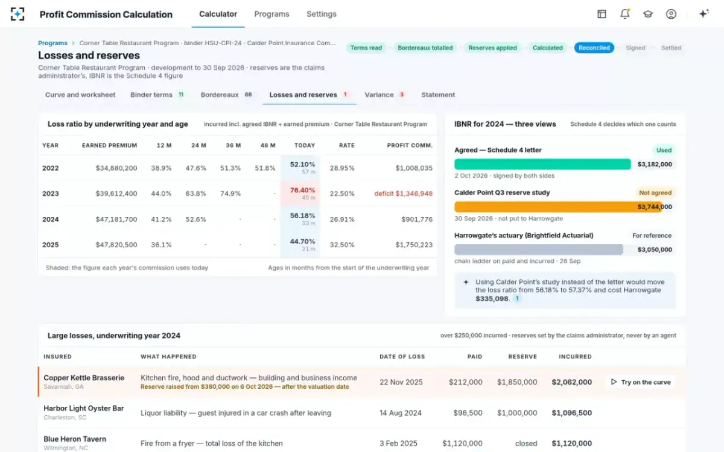Click the deficit $1,346,948 value
The image size is (724, 452).
pos(403,193)
